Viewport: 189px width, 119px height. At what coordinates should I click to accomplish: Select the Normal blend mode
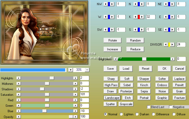tap(105, 114)
